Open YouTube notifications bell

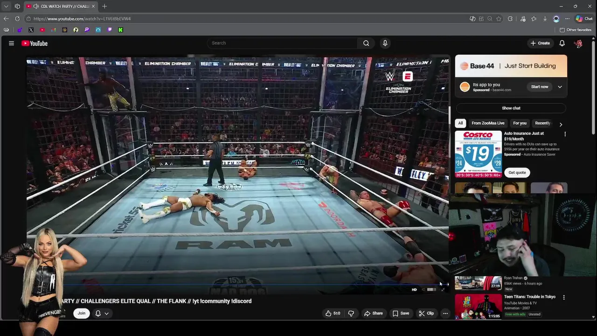click(x=562, y=43)
